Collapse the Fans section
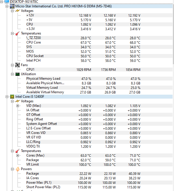 tap(12, 65)
